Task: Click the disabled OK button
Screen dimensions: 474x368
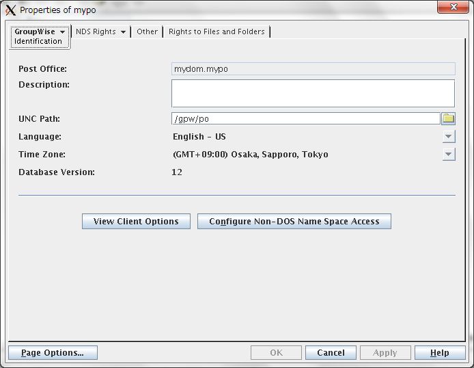Action: click(277, 352)
